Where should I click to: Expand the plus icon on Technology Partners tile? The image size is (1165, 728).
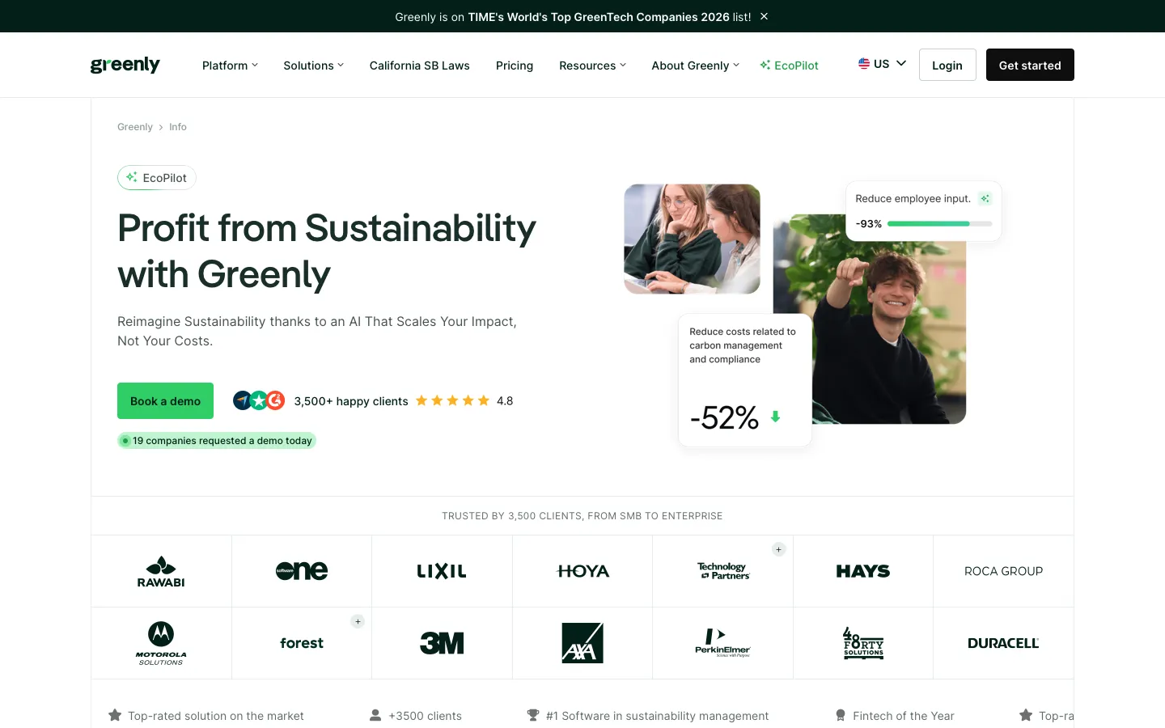click(778, 550)
